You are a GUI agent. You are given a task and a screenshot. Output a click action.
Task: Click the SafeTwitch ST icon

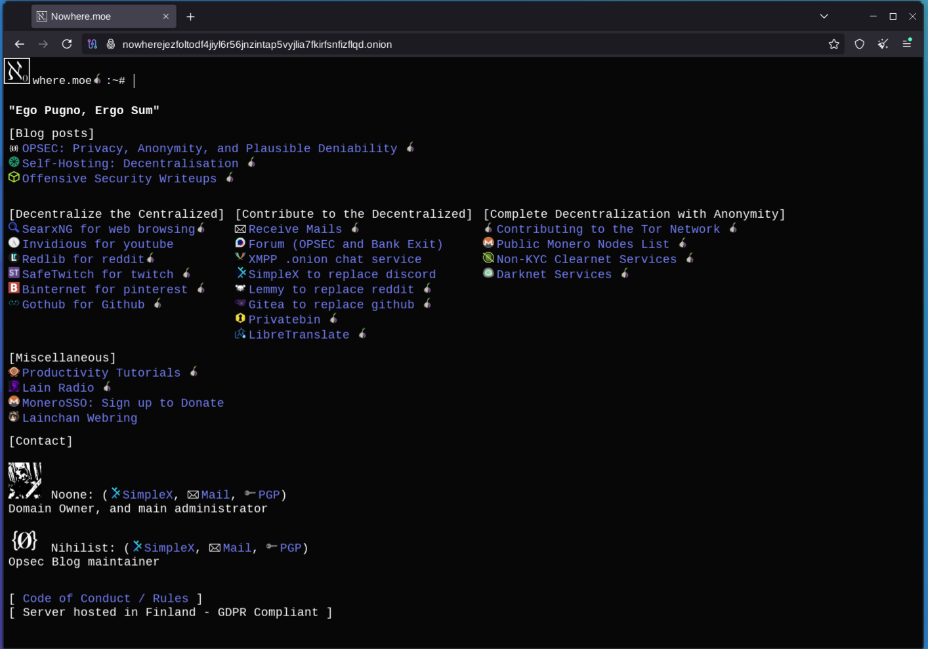pos(14,273)
